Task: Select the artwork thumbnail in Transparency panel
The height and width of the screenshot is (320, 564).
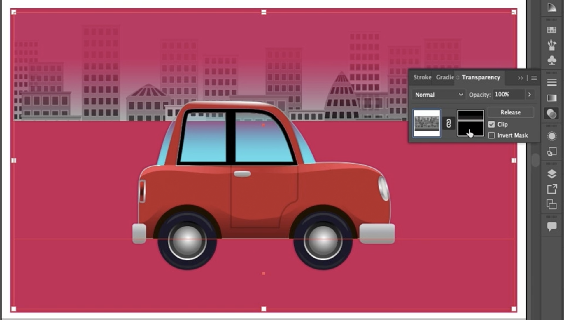Action: [427, 123]
